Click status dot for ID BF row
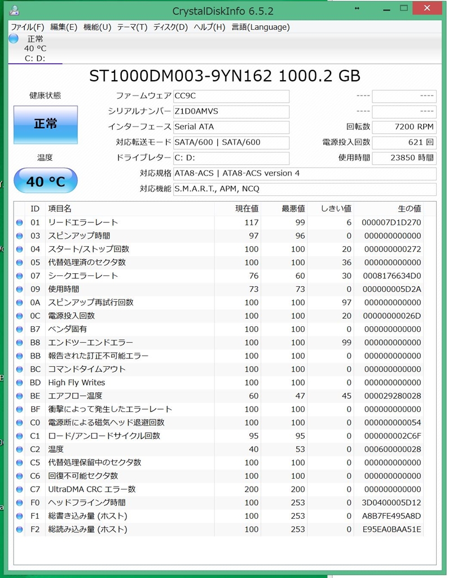This screenshot has height=578, width=449. pyautogui.click(x=20, y=410)
